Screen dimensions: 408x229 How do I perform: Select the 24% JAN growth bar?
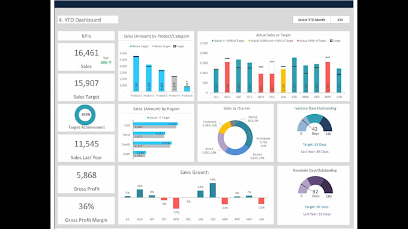[200, 194]
